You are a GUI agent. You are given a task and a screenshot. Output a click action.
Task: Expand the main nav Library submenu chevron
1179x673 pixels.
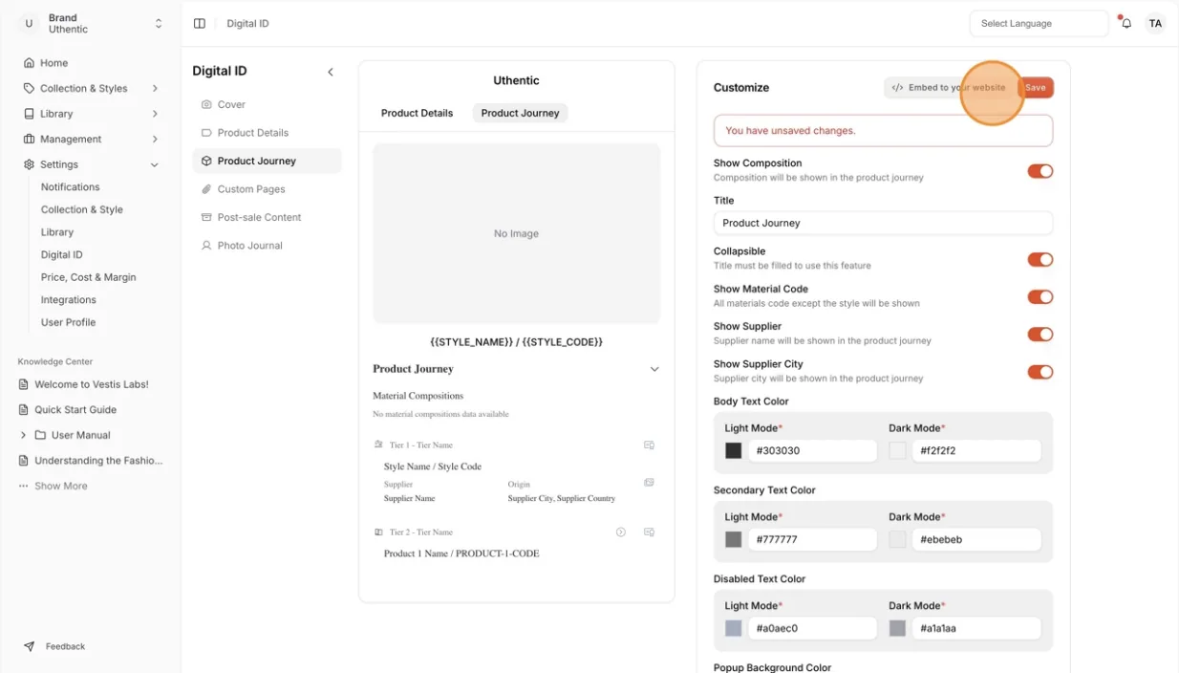155,114
